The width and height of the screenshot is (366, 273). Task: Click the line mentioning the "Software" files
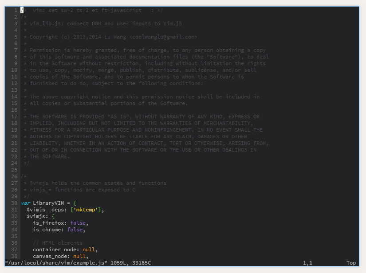click(146, 57)
